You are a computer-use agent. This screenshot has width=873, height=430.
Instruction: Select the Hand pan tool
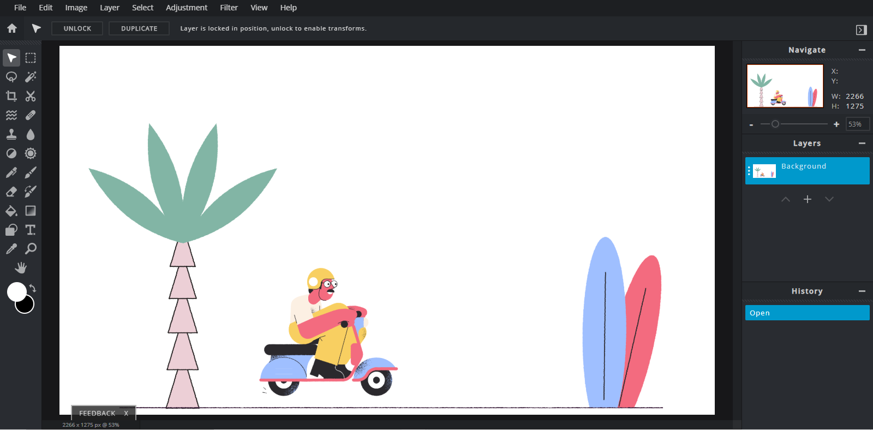[21, 267]
